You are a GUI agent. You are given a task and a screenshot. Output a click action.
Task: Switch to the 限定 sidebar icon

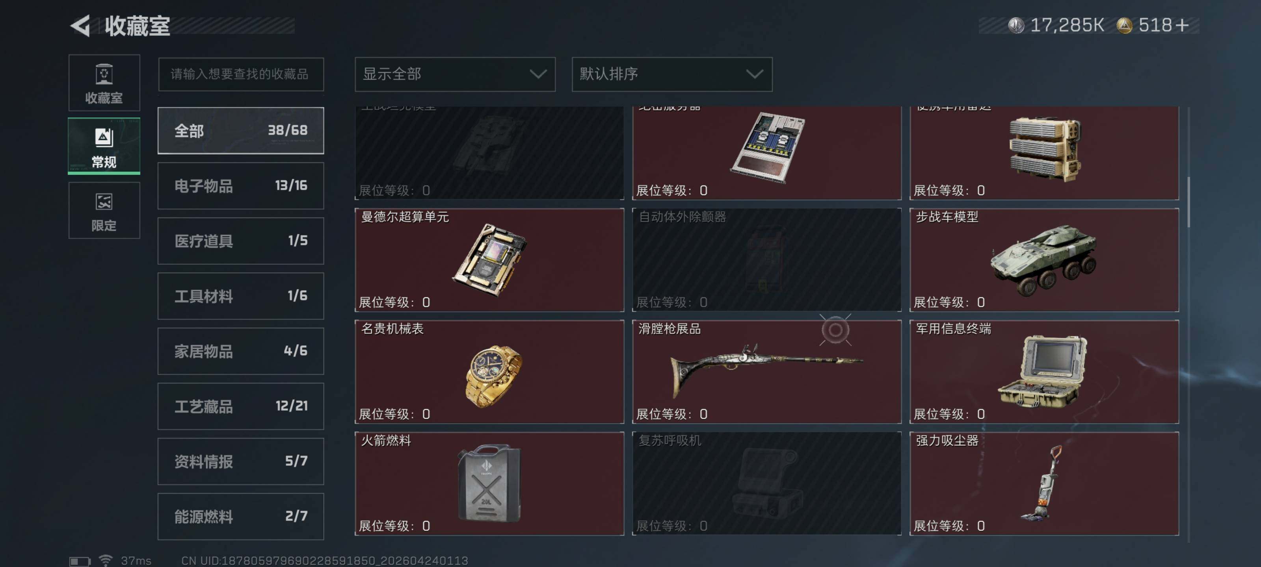(104, 210)
